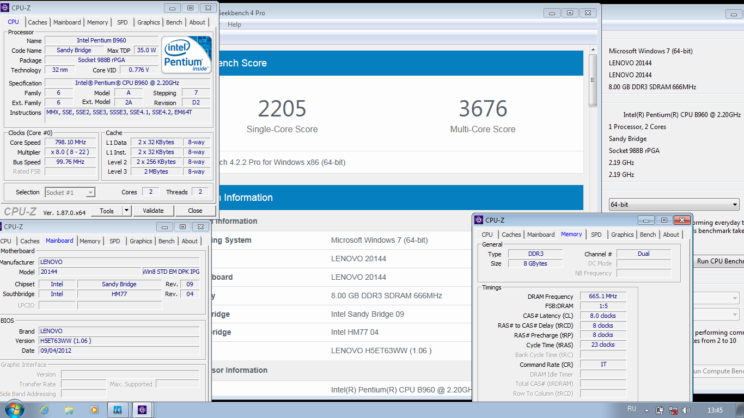
Task: Click the DRAM Frequency value 665.1 MHz
Action: 603,296
